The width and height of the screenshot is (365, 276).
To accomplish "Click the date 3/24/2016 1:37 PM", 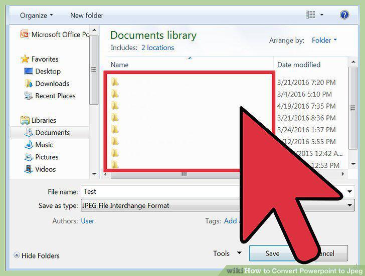I will click(306, 130).
